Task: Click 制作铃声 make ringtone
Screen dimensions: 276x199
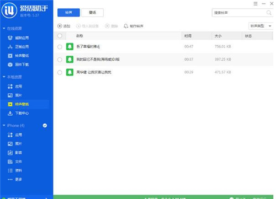Action: (x=134, y=26)
